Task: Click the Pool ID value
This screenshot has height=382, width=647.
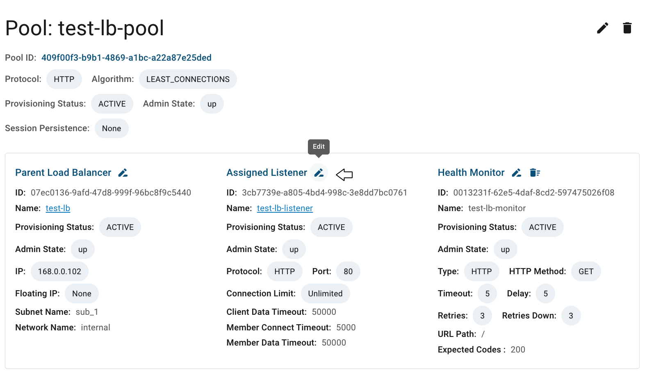Action: (126, 58)
